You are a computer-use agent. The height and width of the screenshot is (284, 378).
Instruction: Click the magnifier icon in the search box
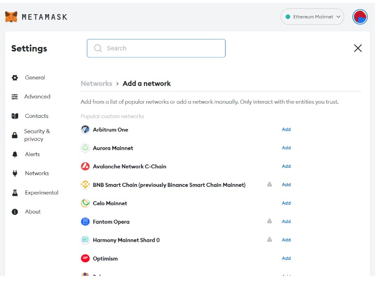point(98,48)
